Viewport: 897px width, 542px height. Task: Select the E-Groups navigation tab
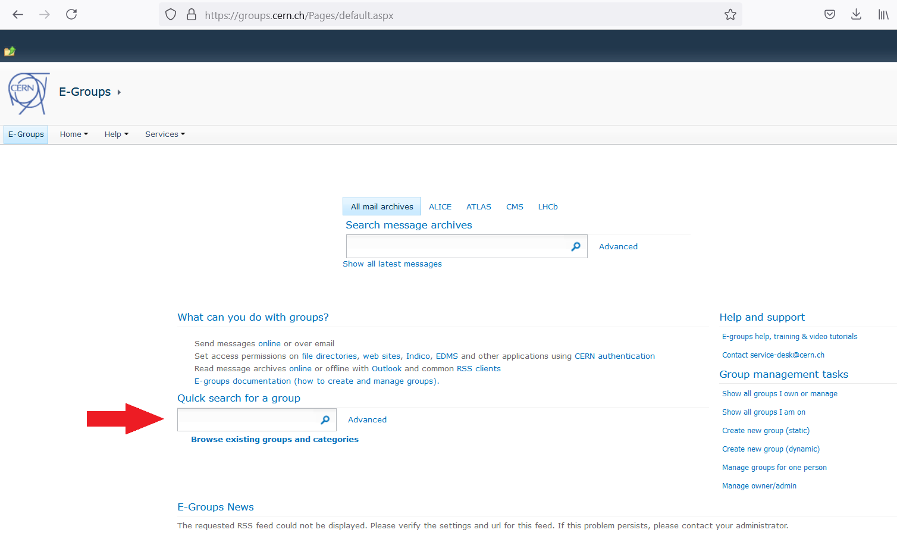tap(26, 134)
